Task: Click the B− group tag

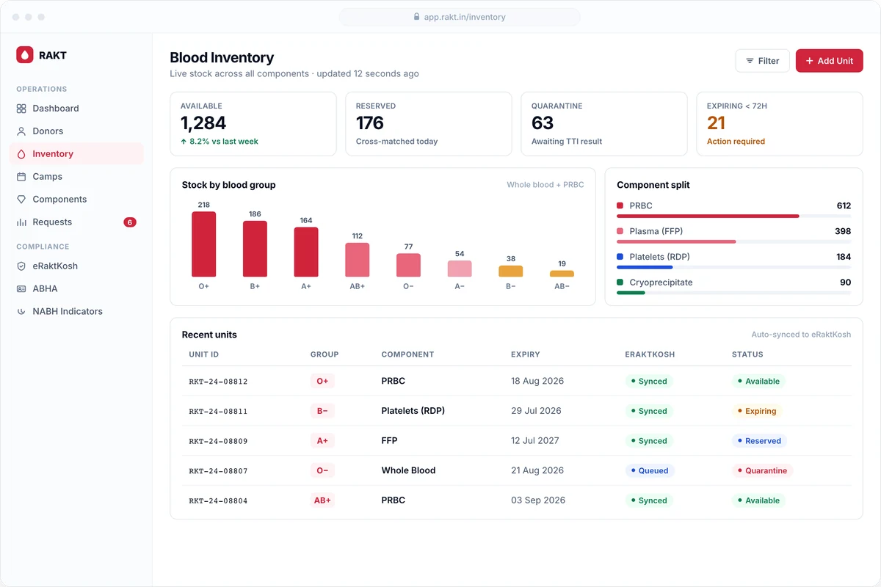Action: click(x=322, y=411)
